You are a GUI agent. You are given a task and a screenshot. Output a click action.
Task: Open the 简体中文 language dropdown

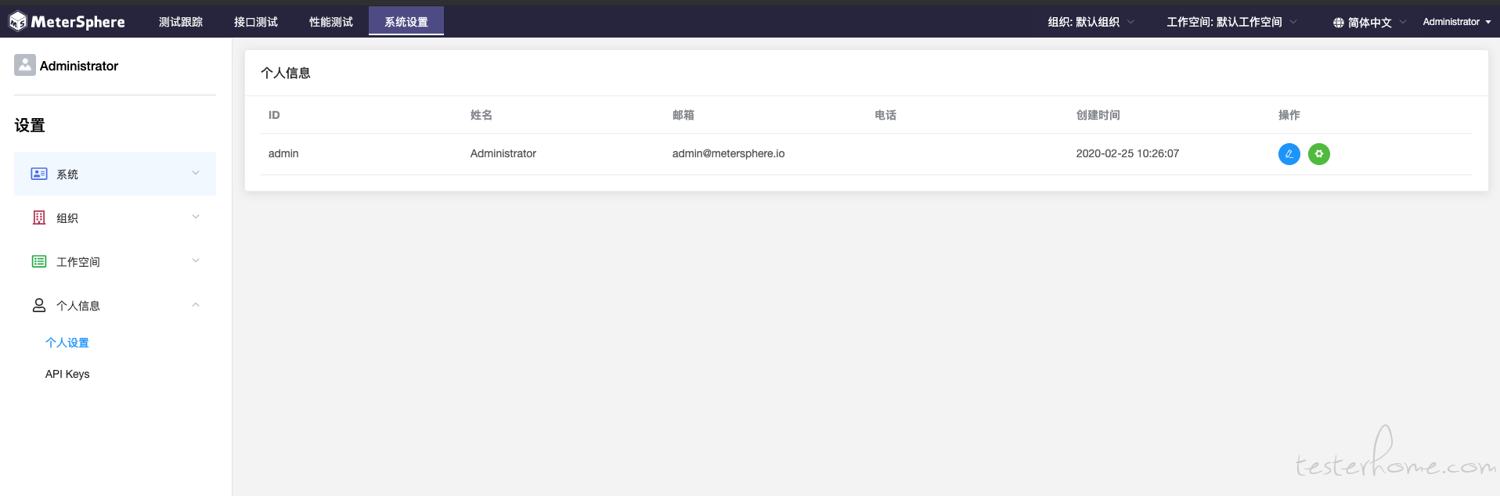click(1370, 23)
